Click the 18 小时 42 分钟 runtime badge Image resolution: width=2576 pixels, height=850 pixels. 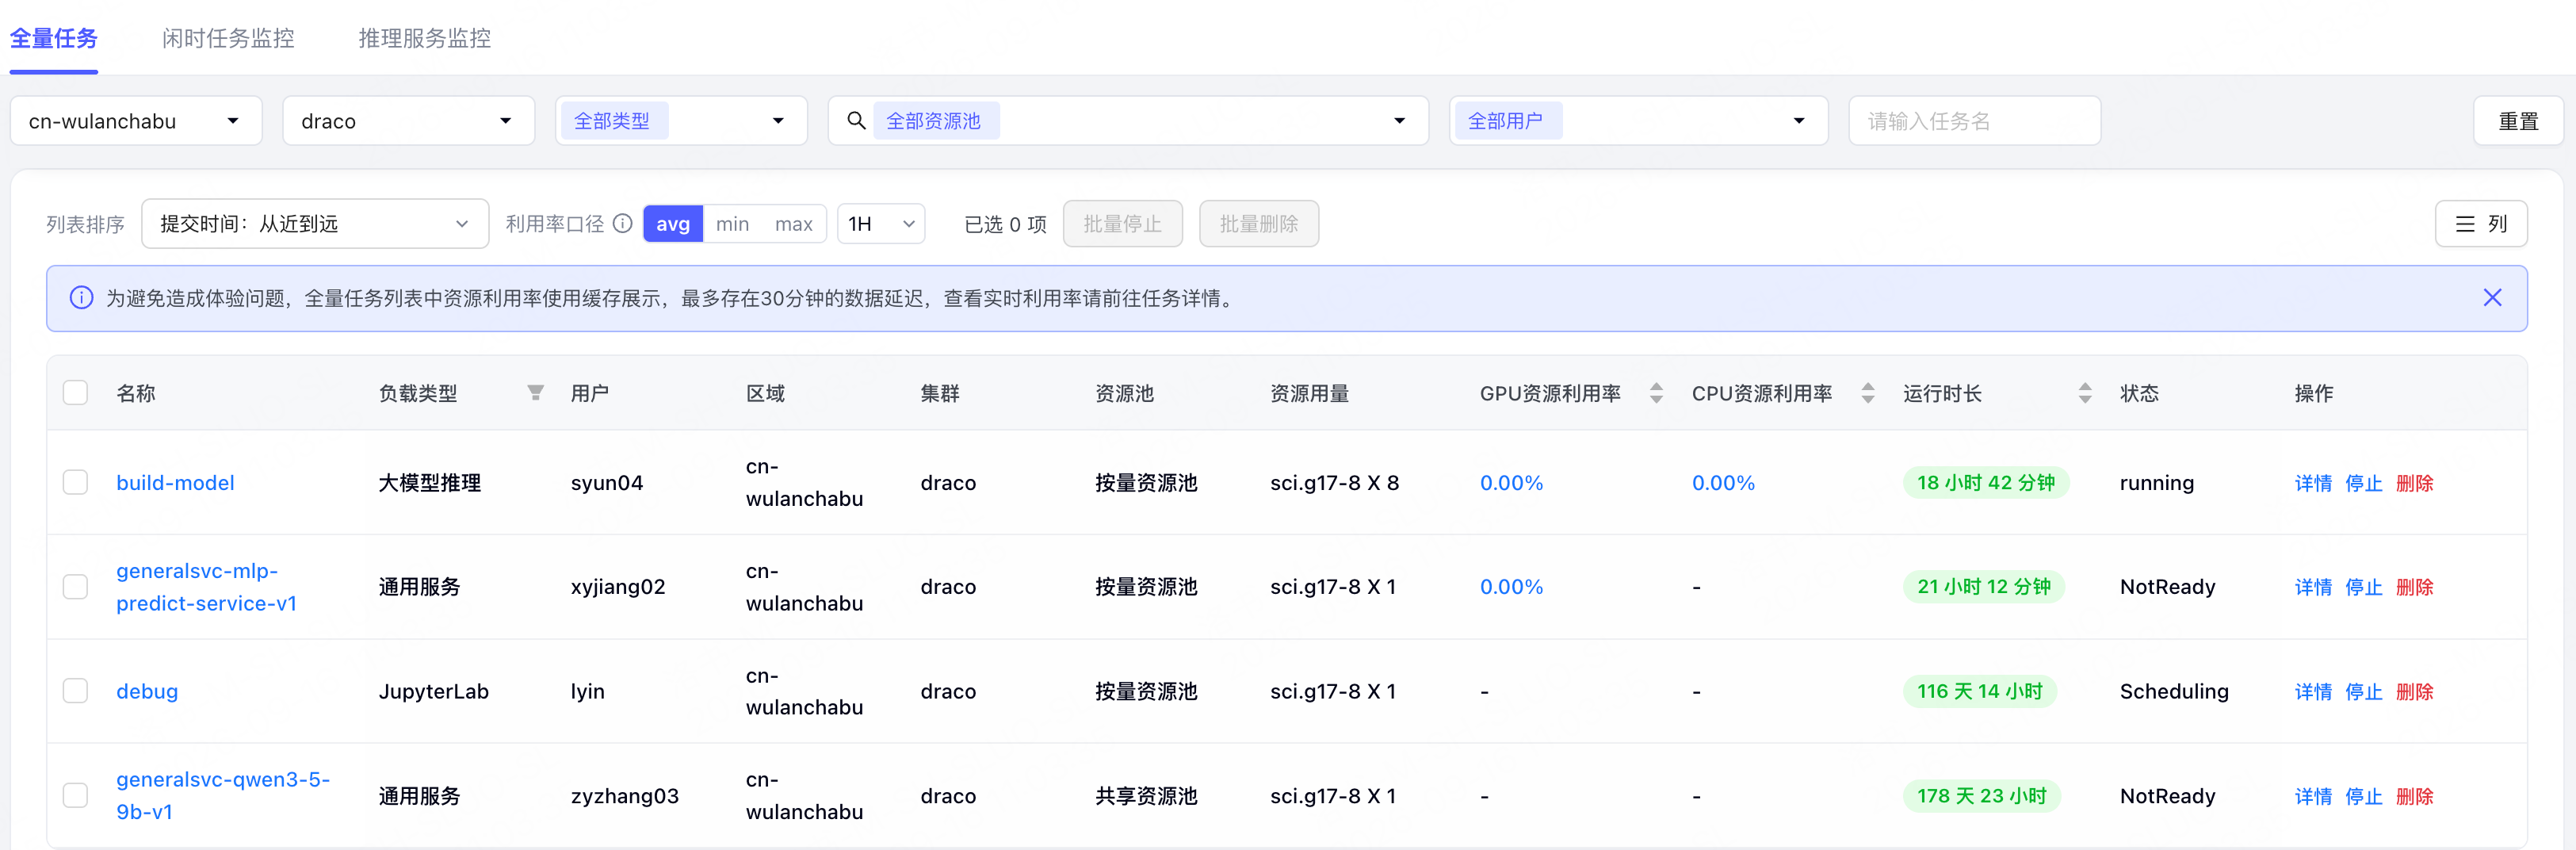[x=1986, y=482]
